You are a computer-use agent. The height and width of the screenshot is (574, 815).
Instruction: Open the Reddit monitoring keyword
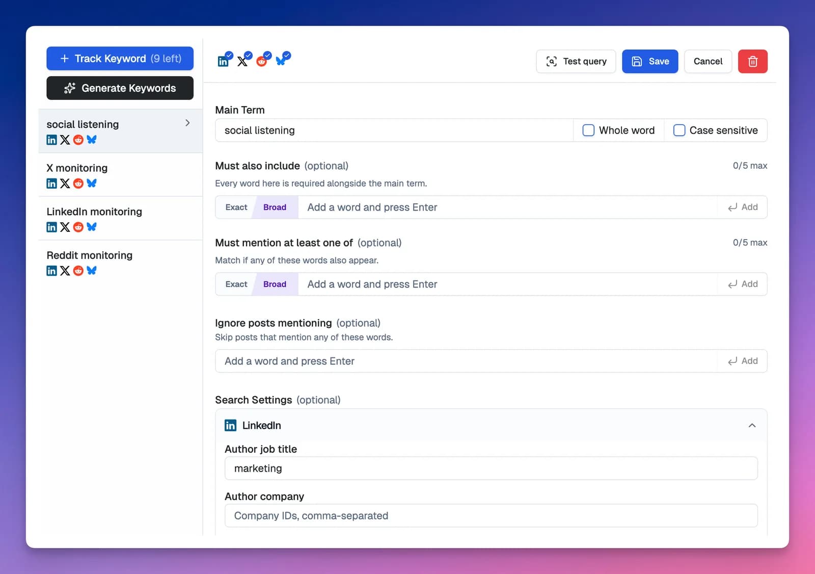(x=120, y=262)
